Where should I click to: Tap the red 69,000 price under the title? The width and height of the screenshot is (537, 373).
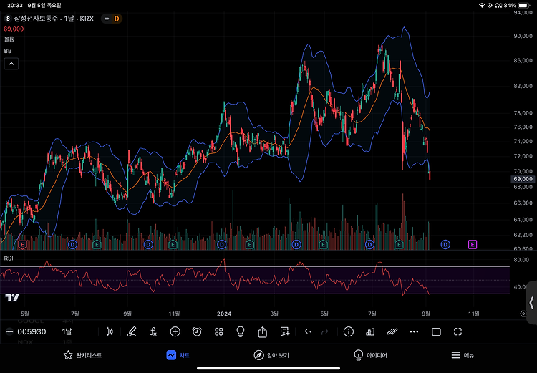(14, 29)
